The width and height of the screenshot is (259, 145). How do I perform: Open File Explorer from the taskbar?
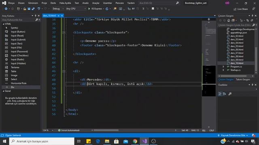pyautogui.click(x=107, y=141)
